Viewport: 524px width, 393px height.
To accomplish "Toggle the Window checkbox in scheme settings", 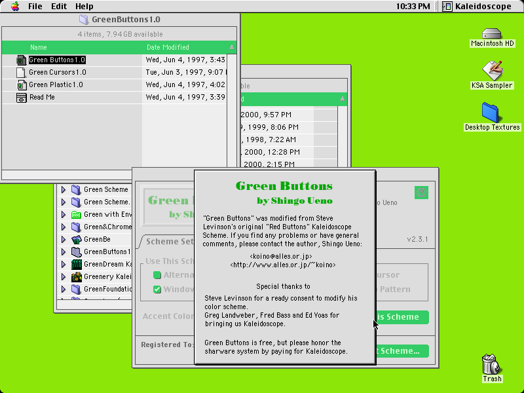I will click(x=157, y=290).
